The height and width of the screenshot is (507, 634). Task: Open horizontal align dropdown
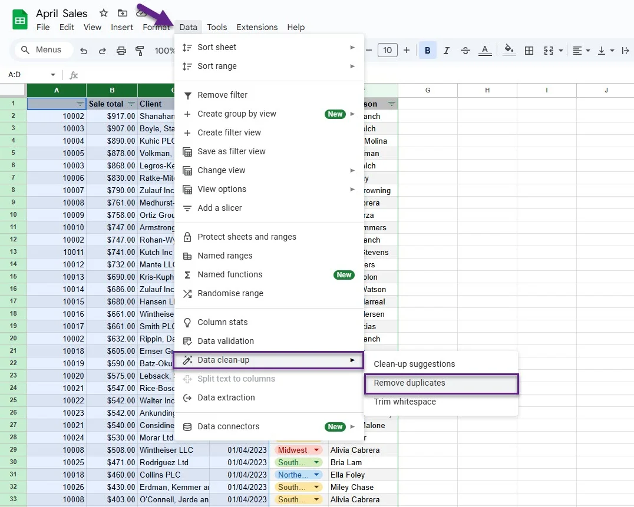coord(582,51)
